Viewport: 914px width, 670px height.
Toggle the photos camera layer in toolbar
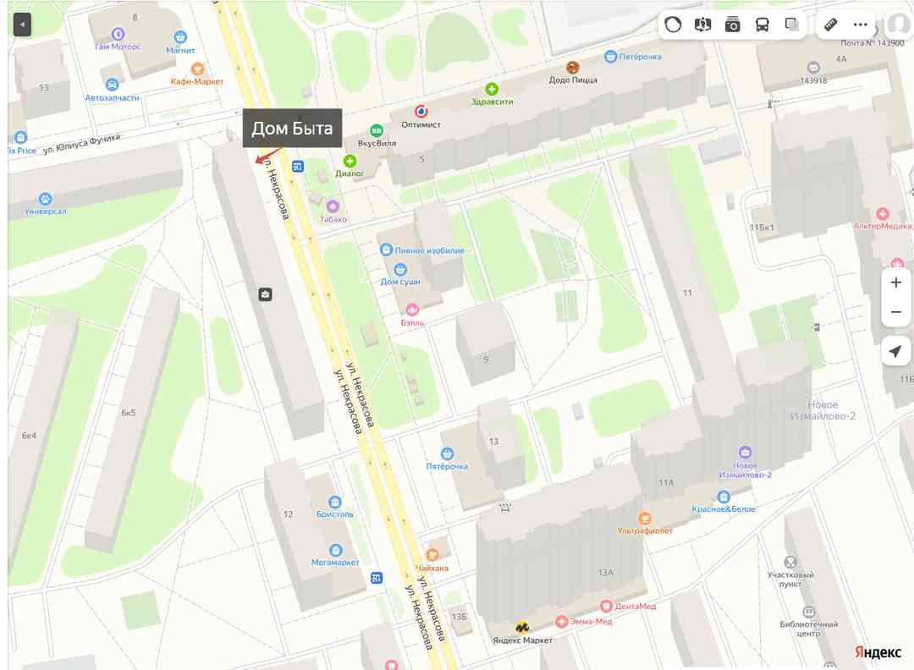click(x=732, y=25)
